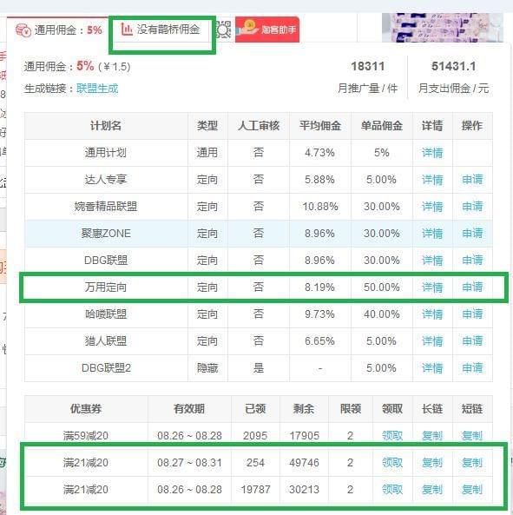Open 详情 for 婉香精品联盟
This screenshot has height=515, width=513.
[432, 207]
